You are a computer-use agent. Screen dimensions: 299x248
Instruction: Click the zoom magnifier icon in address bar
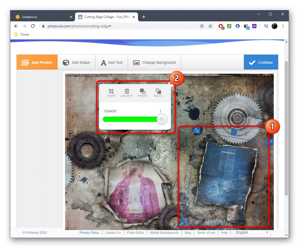coord(202,26)
